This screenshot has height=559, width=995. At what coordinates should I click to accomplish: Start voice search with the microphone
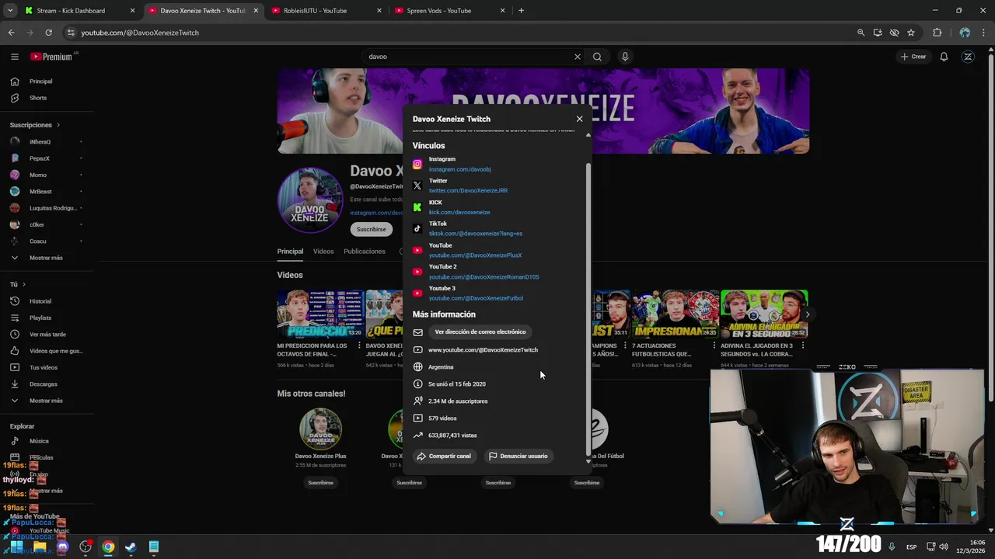pyautogui.click(x=625, y=57)
